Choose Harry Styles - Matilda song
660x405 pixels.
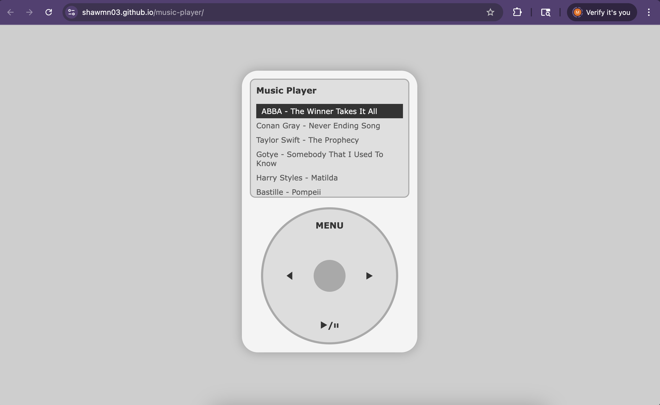coord(297,178)
